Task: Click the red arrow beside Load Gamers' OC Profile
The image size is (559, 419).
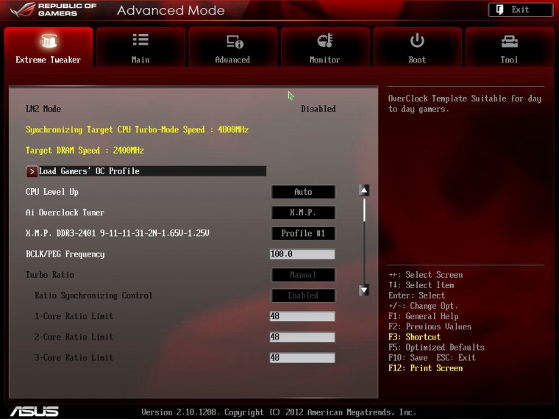Action: click(32, 171)
